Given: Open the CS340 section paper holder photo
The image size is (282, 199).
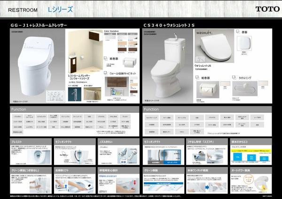Looking at the screenshot, I should point(208,90).
